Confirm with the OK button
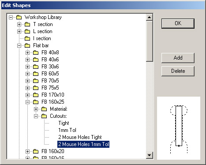The height and width of the screenshot is (165, 206). [x=178, y=23]
